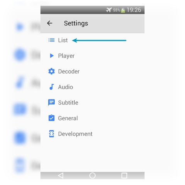Open Development settings label
The height and width of the screenshot is (185, 185).
pos(75,134)
